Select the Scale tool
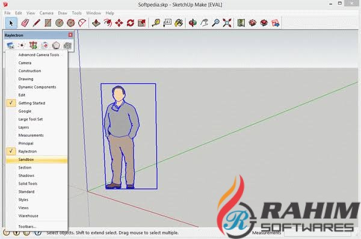The width and height of the screenshot is (361, 239). coord(141,23)
